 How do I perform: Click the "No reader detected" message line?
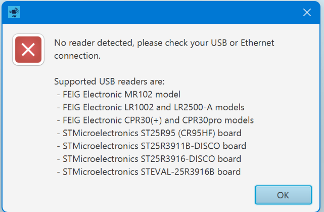(164, 43)
